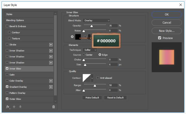This screenshot has height=114, width=186.
Task: Click the New Style... button
Action: tap(167, 31)
